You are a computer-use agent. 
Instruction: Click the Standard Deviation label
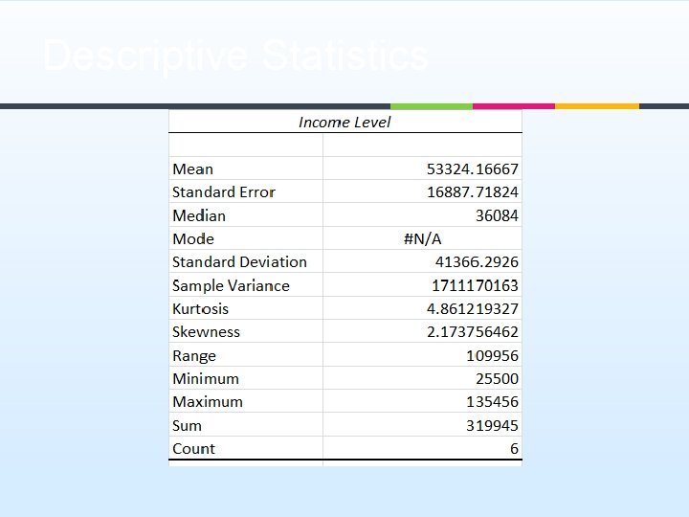(239, 262)
